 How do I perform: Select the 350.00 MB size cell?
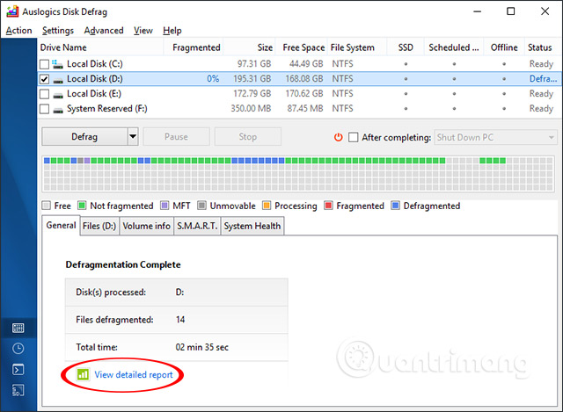click(x=251, y=108)
